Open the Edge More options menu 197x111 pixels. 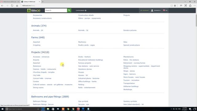tap(195, 6)
